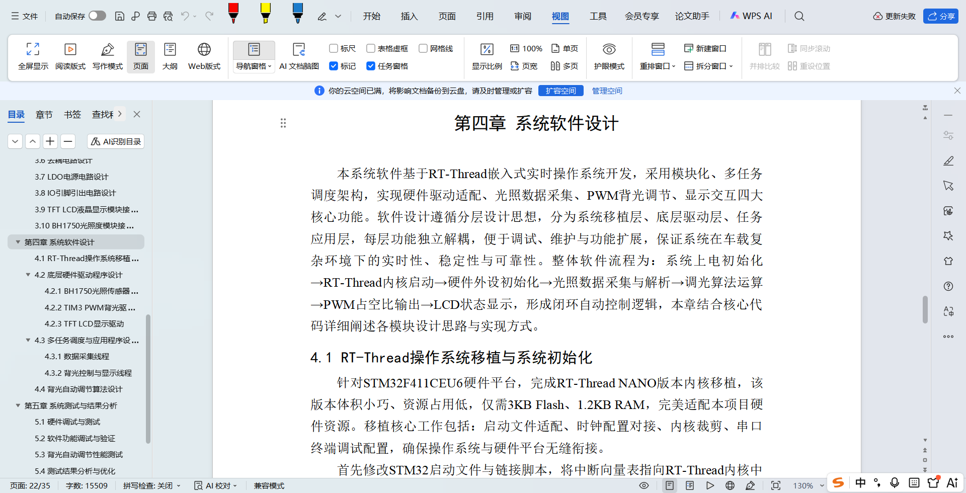This screenshot has width=966, height=493.
Task: Open rearrange windows dropdown
Action: pyautogui.click(x=658, y=66)
